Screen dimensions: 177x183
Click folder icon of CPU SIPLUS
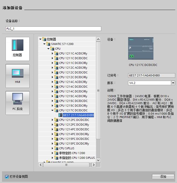[x=56, y=148]
